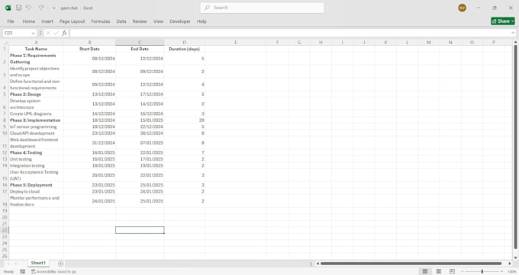Screen dimensions: 519x275
Task: Open the user account avatar
Action: 462,8
